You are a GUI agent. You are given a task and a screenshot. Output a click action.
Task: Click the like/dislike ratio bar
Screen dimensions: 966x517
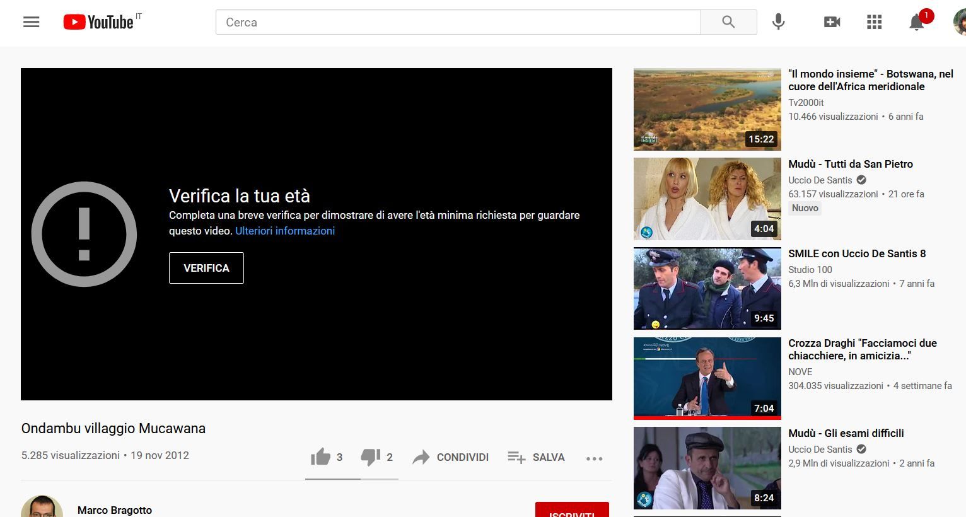click(x=352, y=479)
